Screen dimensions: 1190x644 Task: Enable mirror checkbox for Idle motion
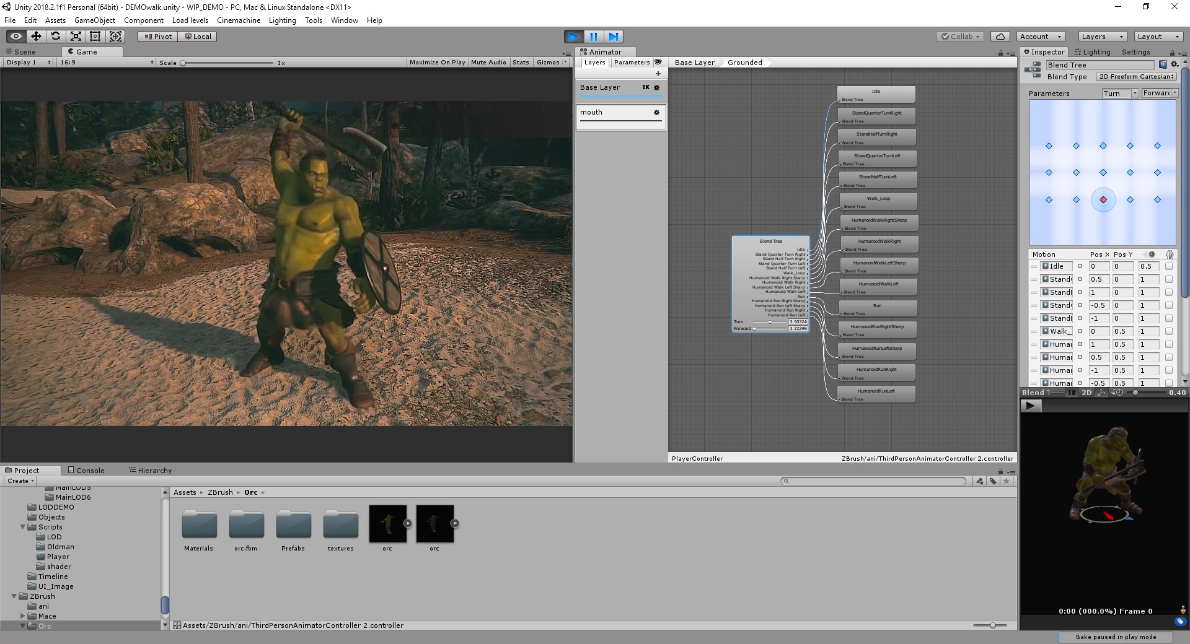click(x=1168, y=266)
